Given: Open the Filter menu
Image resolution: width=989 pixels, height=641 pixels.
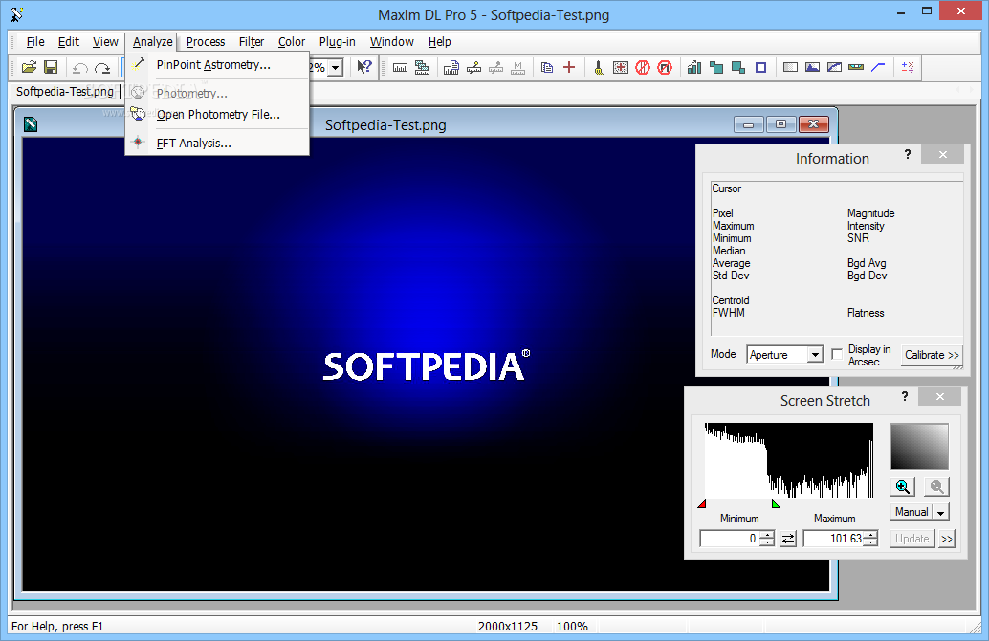Looking at the screenshot, I should pyautogui.click(x=251, y=42).
